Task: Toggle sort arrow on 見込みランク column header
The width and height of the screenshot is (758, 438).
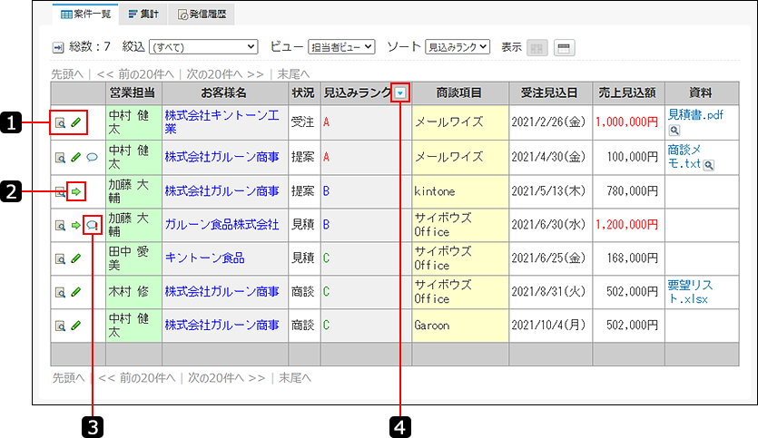Action: 400,93
